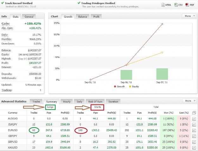The height and width of the screenshot is (151, 198).
Task: Switch to the General info tab
Action: tap(29, 17)
